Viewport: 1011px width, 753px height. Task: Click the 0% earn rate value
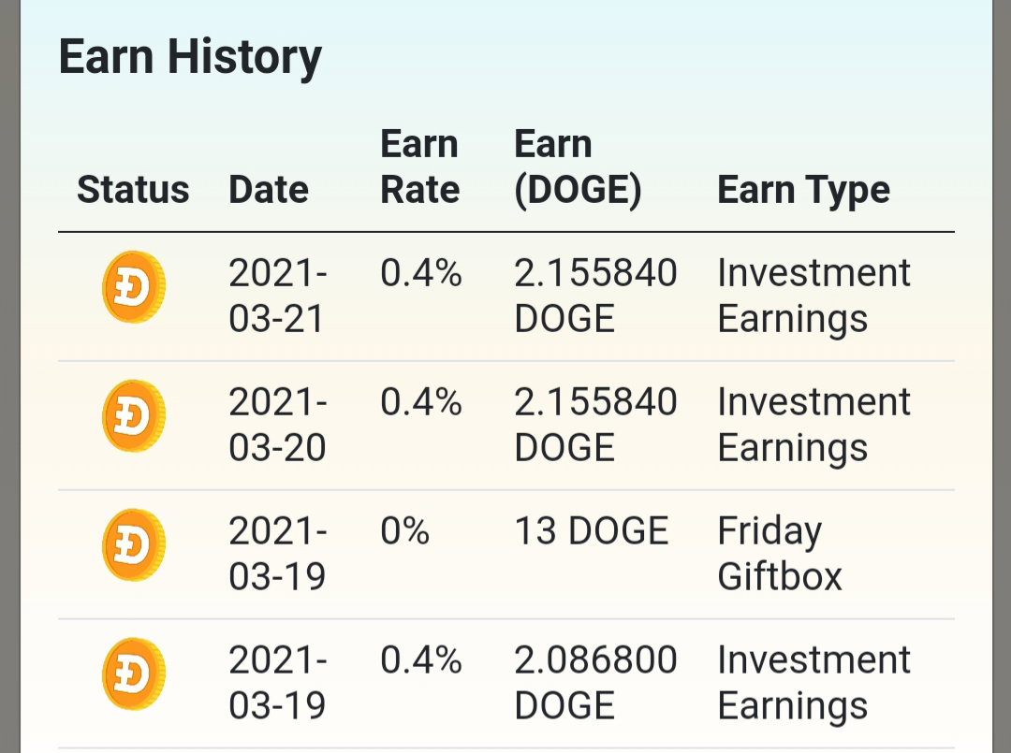click(405, 530)
